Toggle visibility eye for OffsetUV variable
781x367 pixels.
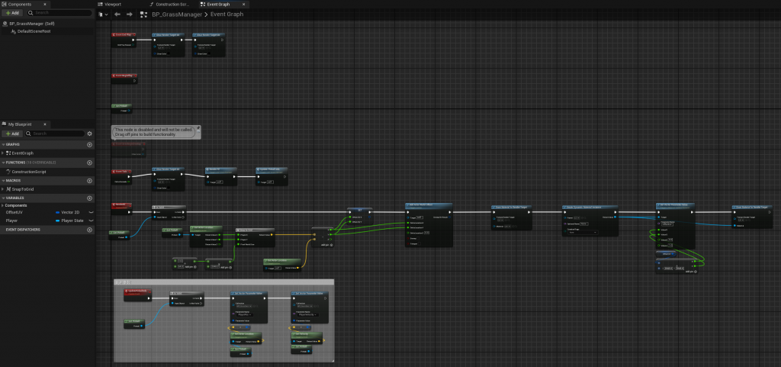[x=90, y=211]
